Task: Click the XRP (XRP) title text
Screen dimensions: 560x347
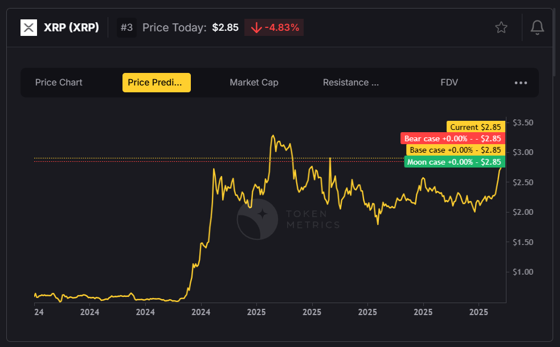Action: (x=71, y=27)
